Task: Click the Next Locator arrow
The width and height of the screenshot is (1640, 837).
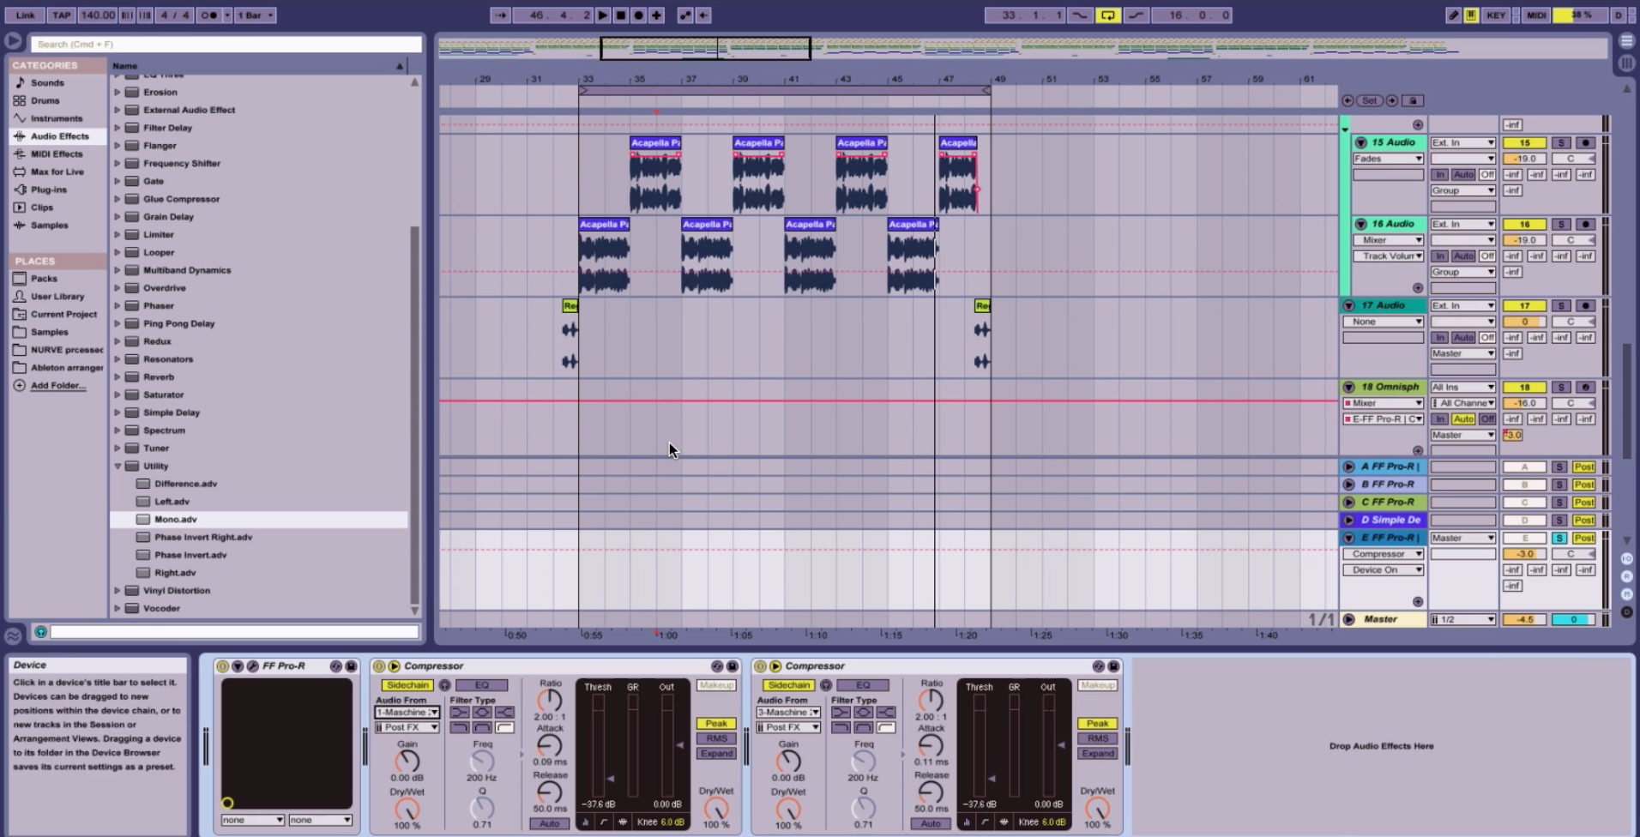Action: [x=1392, y=100]
